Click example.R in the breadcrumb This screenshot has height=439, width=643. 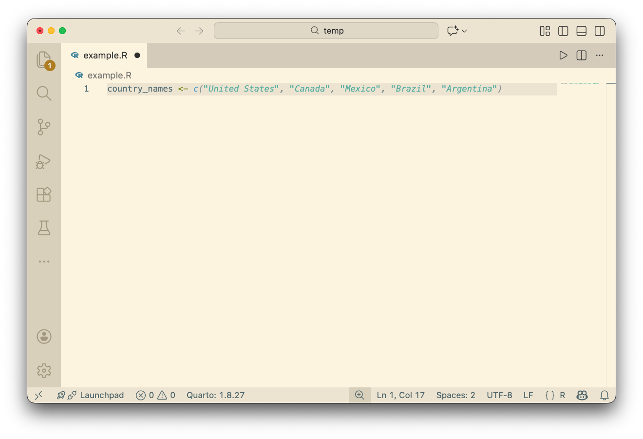[109, 76]
